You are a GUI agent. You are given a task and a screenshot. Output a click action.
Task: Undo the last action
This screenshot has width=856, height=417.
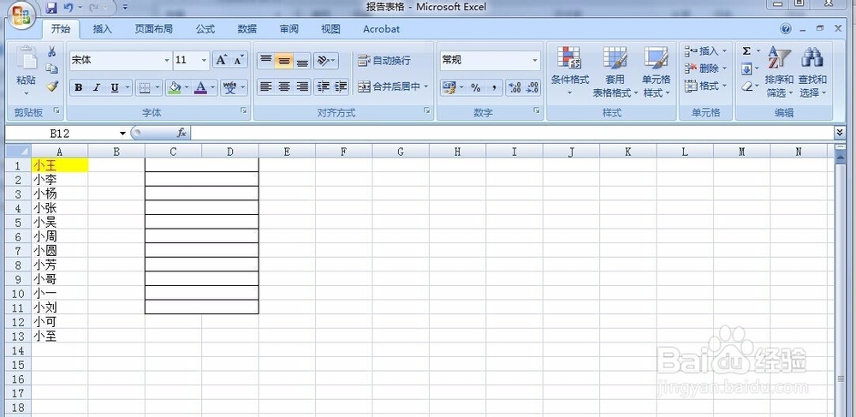point(68,8)
